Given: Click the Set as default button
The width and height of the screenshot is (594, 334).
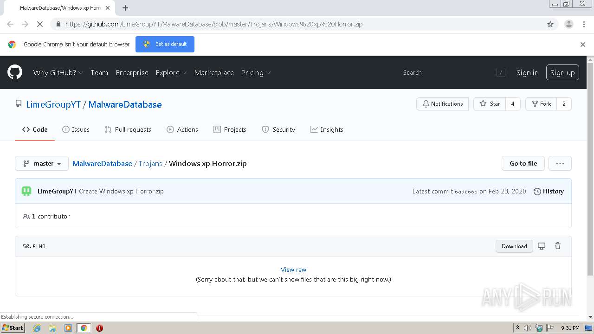Looking at the screenshot, I should [x=165, y=44].
